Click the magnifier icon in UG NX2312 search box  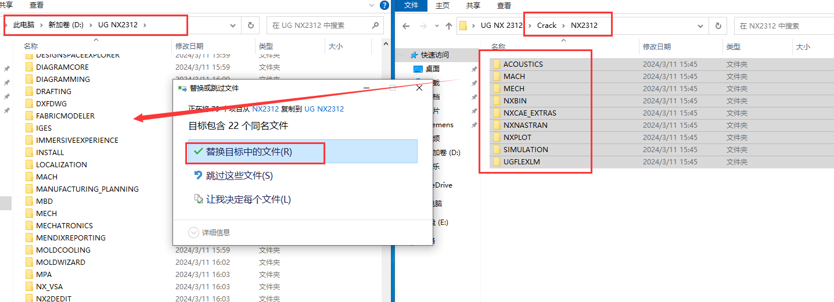coord(375,25)
